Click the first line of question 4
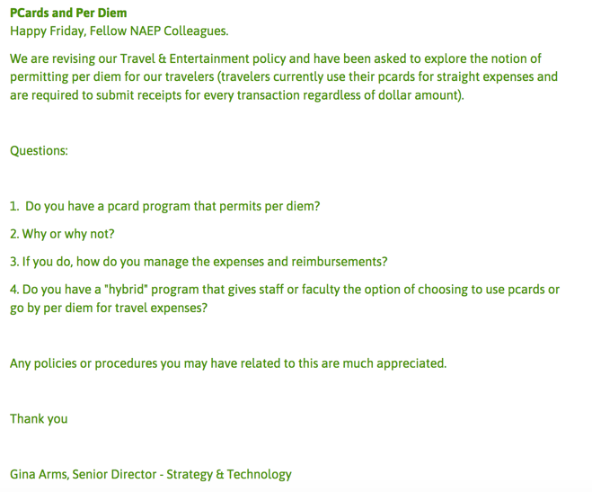 click(284, 290)
